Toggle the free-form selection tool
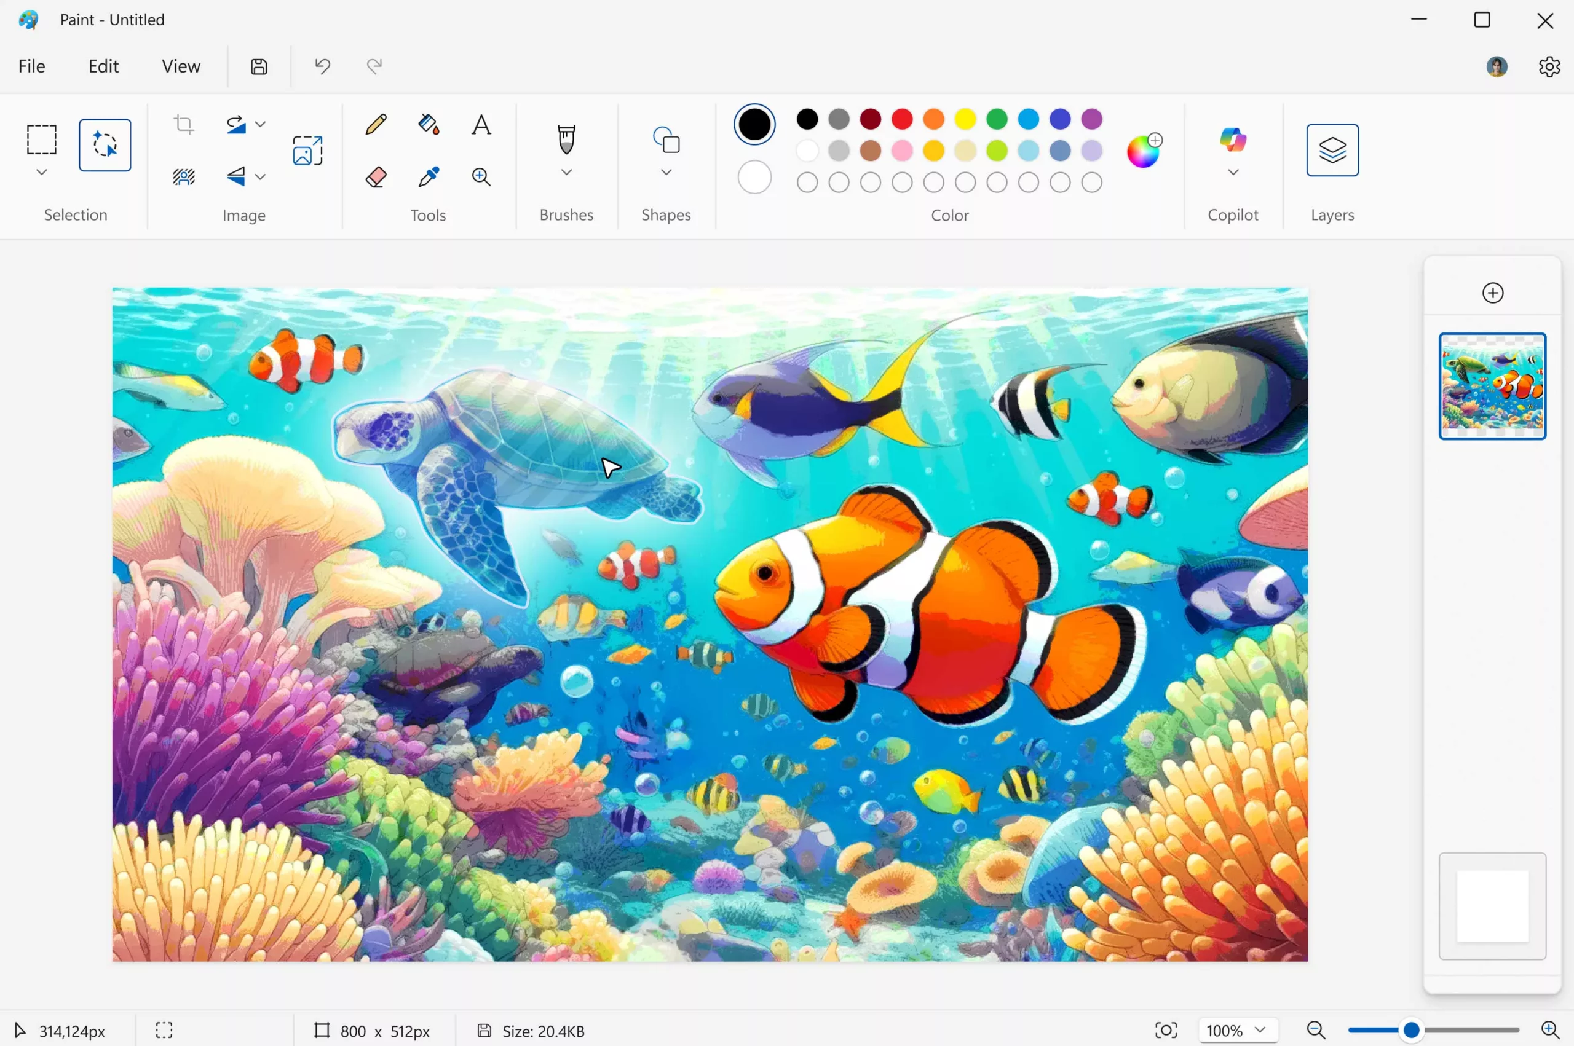 [105, 146]
